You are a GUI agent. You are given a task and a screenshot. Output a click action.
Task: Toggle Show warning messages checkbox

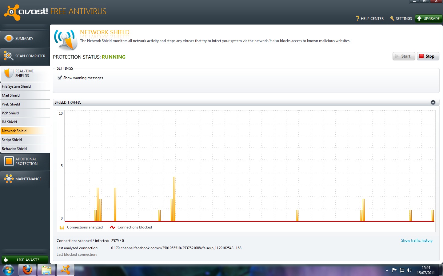tap(60, 78)
